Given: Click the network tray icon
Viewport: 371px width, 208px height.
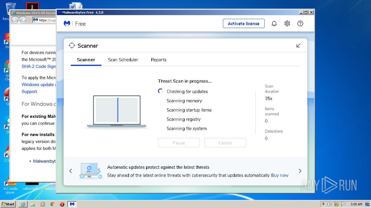Looking at the screenshot, I should [x=336, y=204].
